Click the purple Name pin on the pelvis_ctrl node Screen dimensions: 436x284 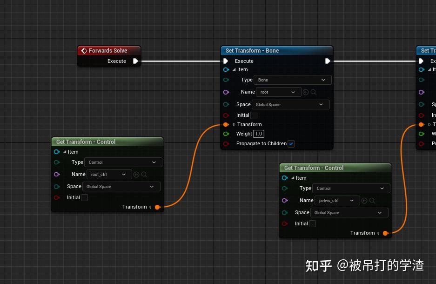(285, 200)
